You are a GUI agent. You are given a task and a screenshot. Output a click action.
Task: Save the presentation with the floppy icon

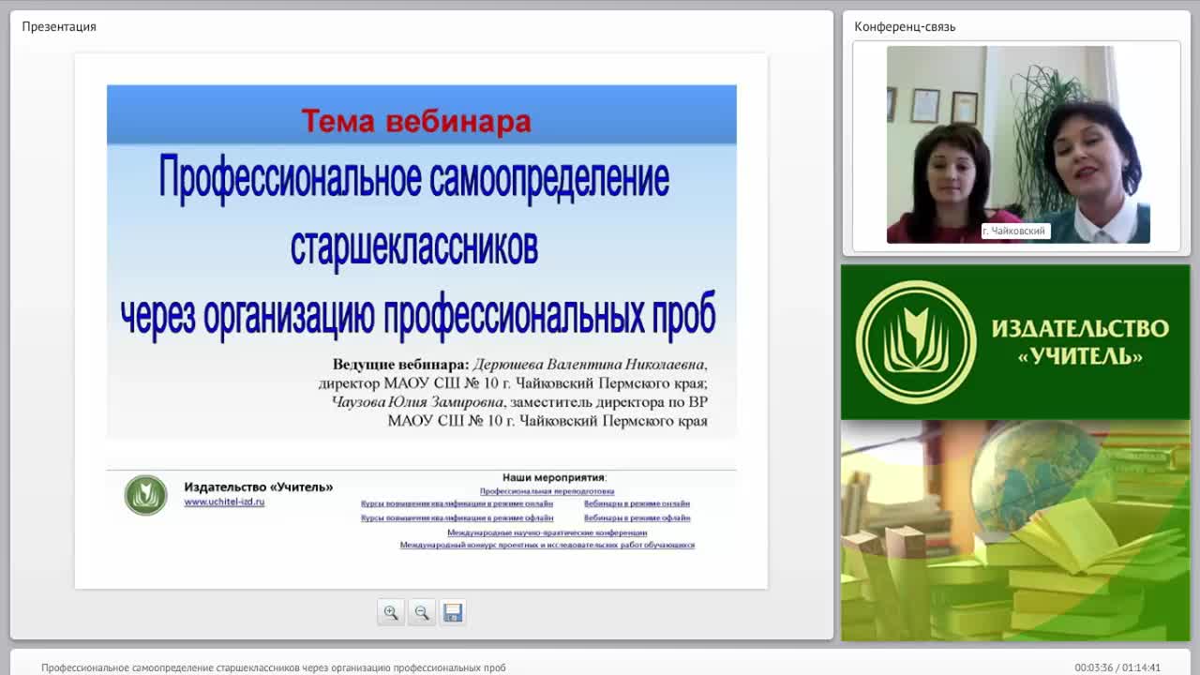tap(453, 612)
